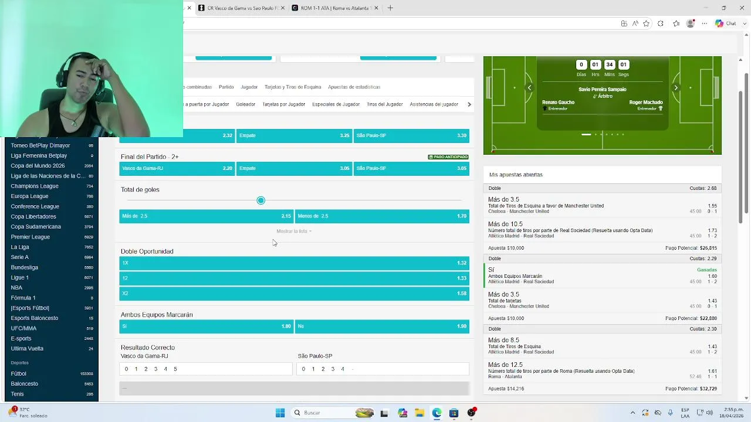Go to next slide in match widget
The image size is (751, 422).
[x=675, y=88]
